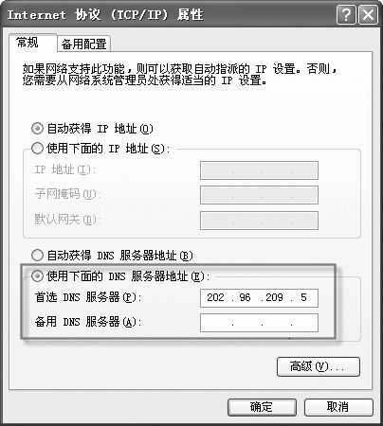Click the 209 octet of 首选 DNS

pyautogui.click(x=274, y=297)
